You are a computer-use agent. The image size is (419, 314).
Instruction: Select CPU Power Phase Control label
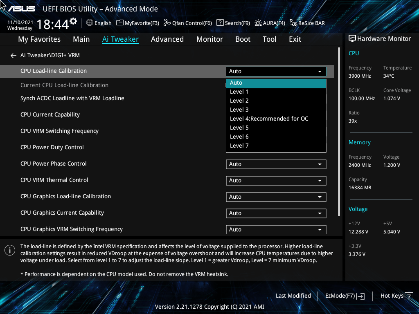click(54, 164)
